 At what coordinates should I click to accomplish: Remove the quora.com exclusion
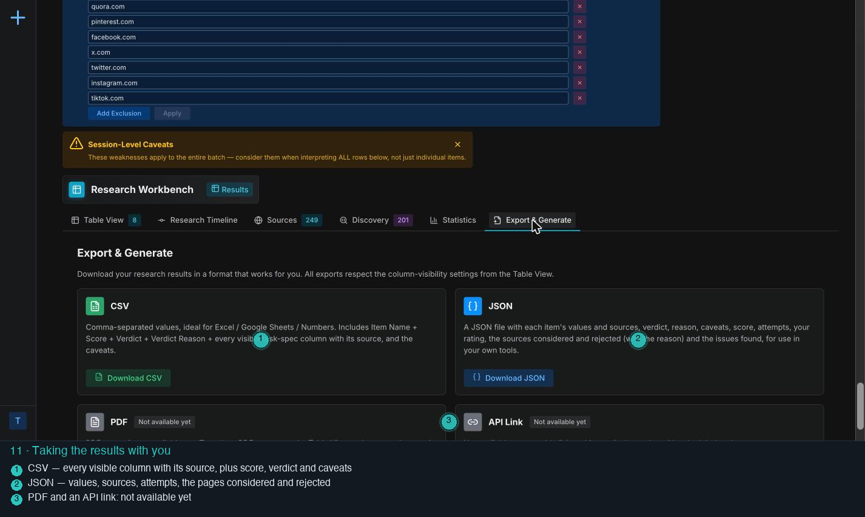(579, 6)
